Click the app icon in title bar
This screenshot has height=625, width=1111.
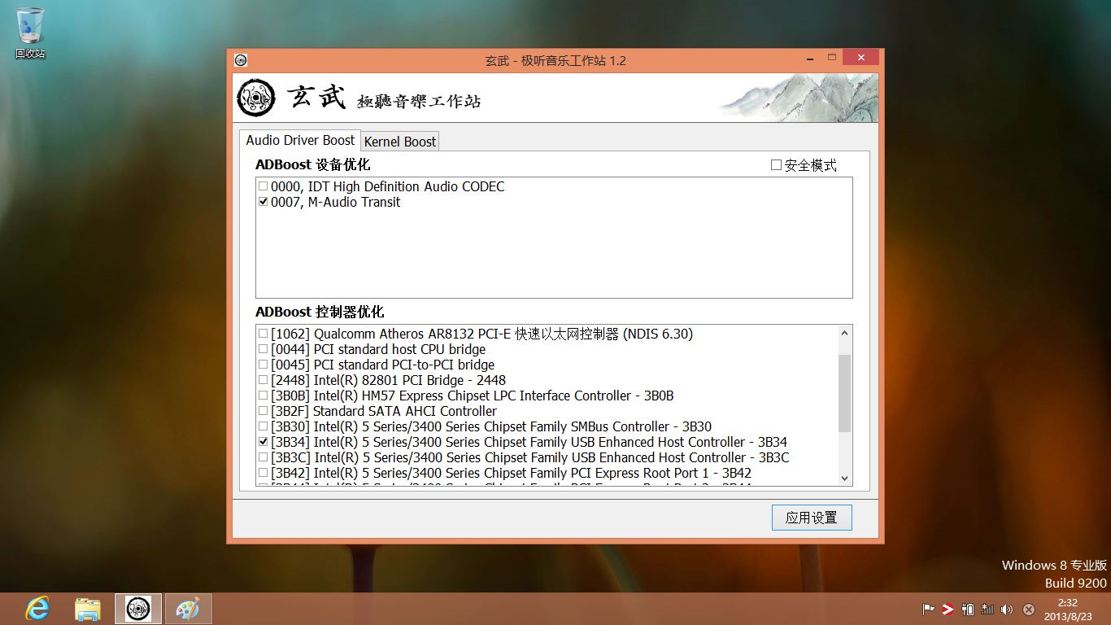(241, 60)
